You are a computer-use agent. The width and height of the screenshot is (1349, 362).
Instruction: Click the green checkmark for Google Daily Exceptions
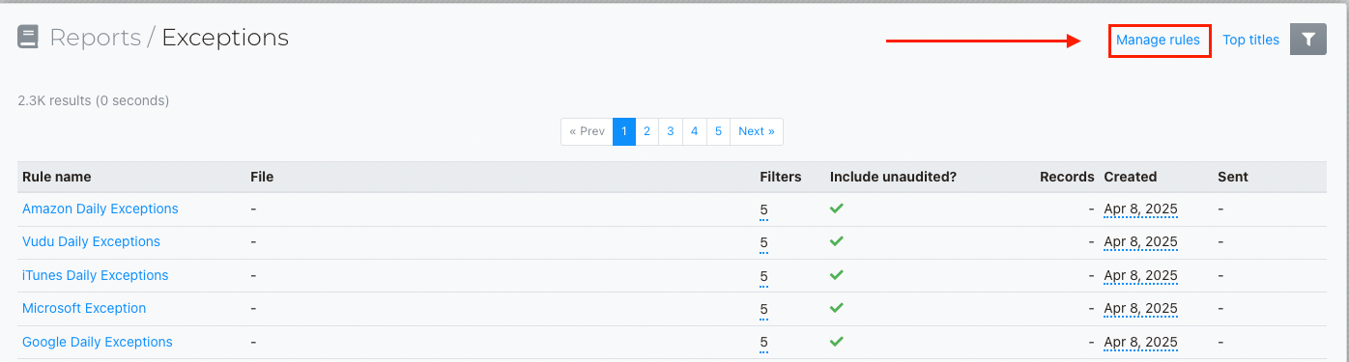837,341
